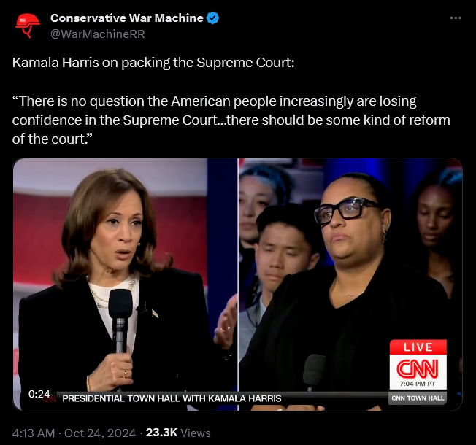Click the 0:24 video duration label

point(39,394)
